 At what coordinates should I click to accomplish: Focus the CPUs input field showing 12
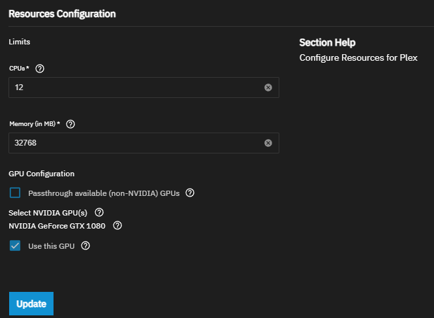pyautogui.click(x=131, y=87)
